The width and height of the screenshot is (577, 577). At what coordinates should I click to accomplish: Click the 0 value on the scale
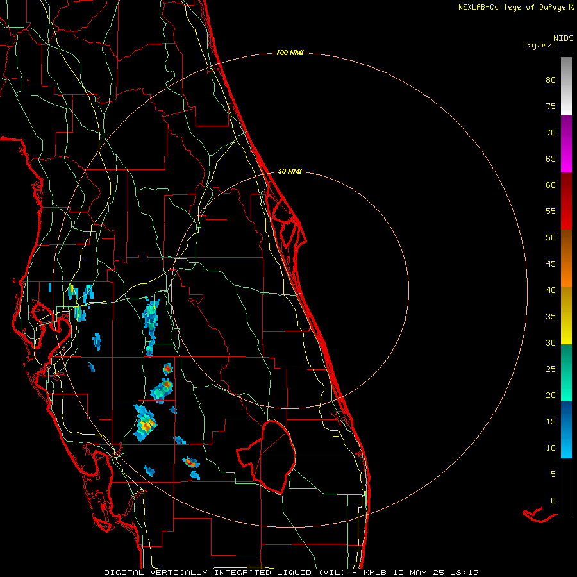pyautogui.click(x=553, y=501)
